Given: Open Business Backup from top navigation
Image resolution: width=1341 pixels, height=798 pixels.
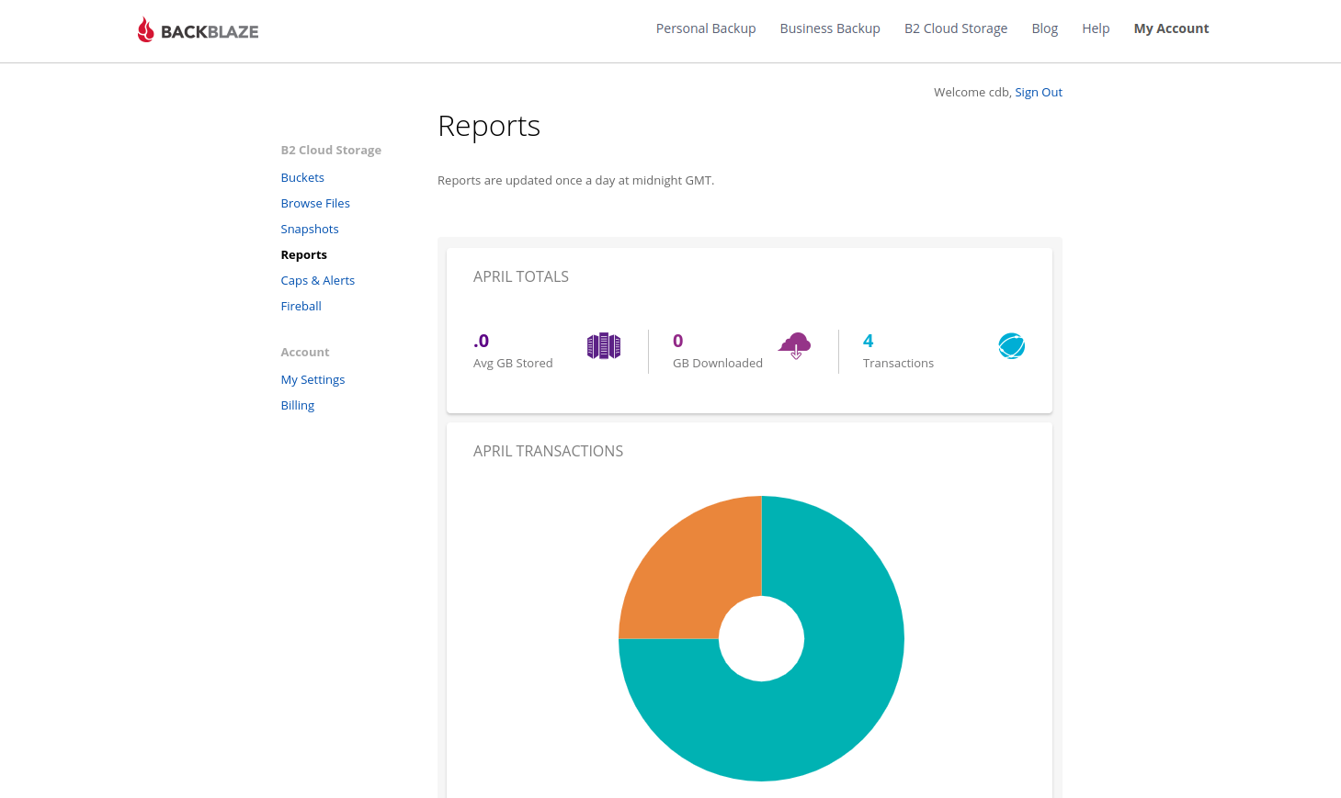Looking at the screenshot, I should coord(830,28).
